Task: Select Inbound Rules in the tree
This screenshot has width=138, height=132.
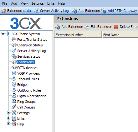Action: [28, 79]
